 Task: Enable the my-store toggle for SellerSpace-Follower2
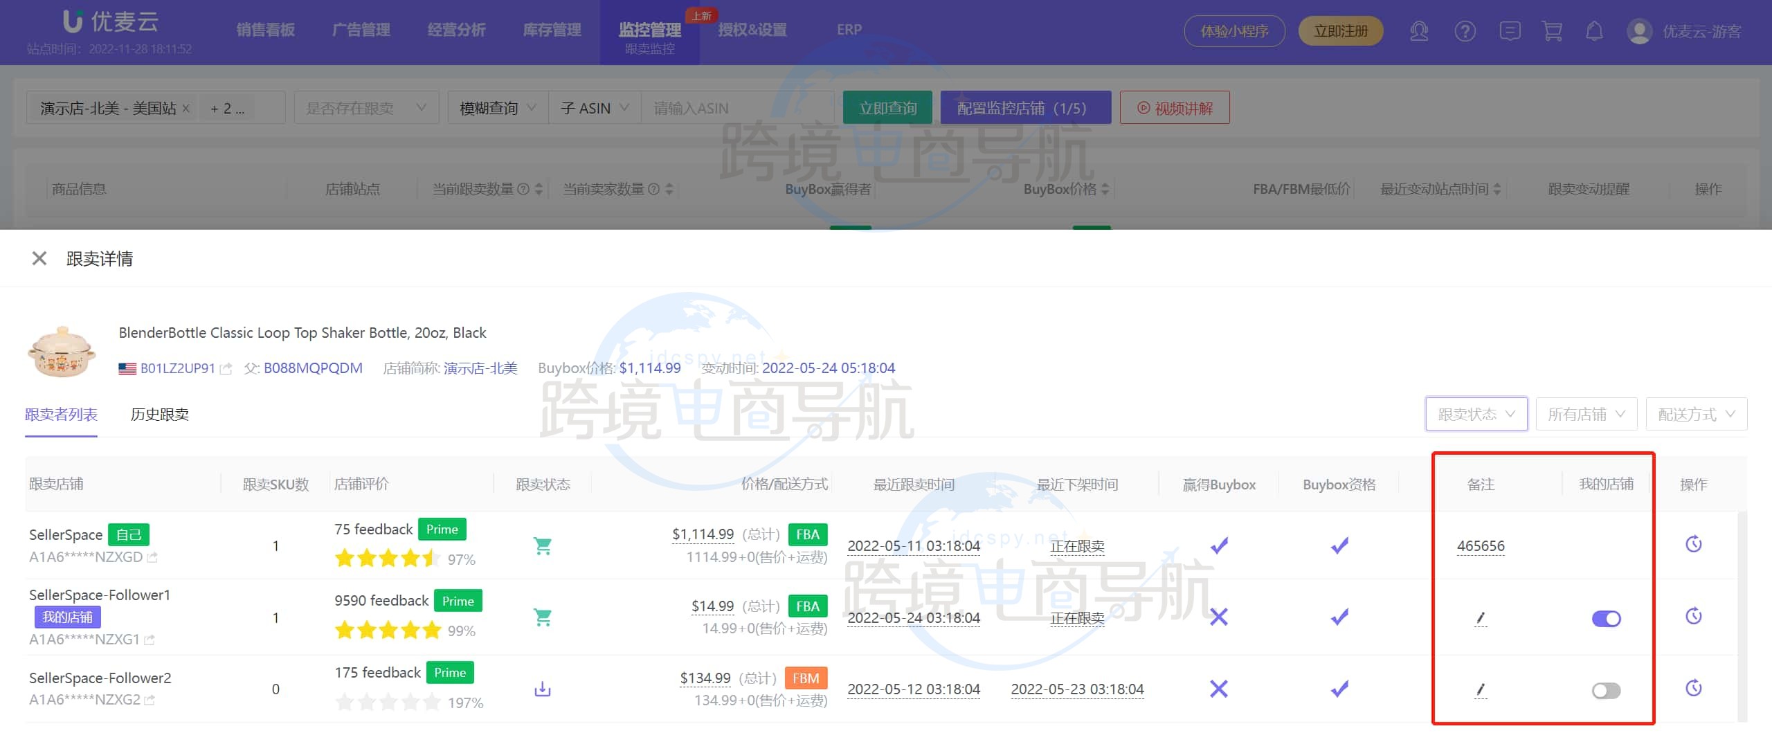(1606, 690)
